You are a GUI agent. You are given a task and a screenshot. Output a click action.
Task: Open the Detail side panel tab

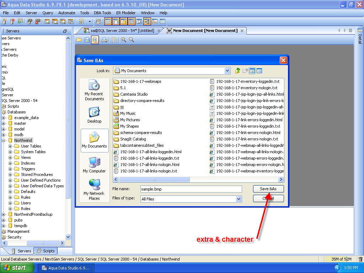point(360,37)
